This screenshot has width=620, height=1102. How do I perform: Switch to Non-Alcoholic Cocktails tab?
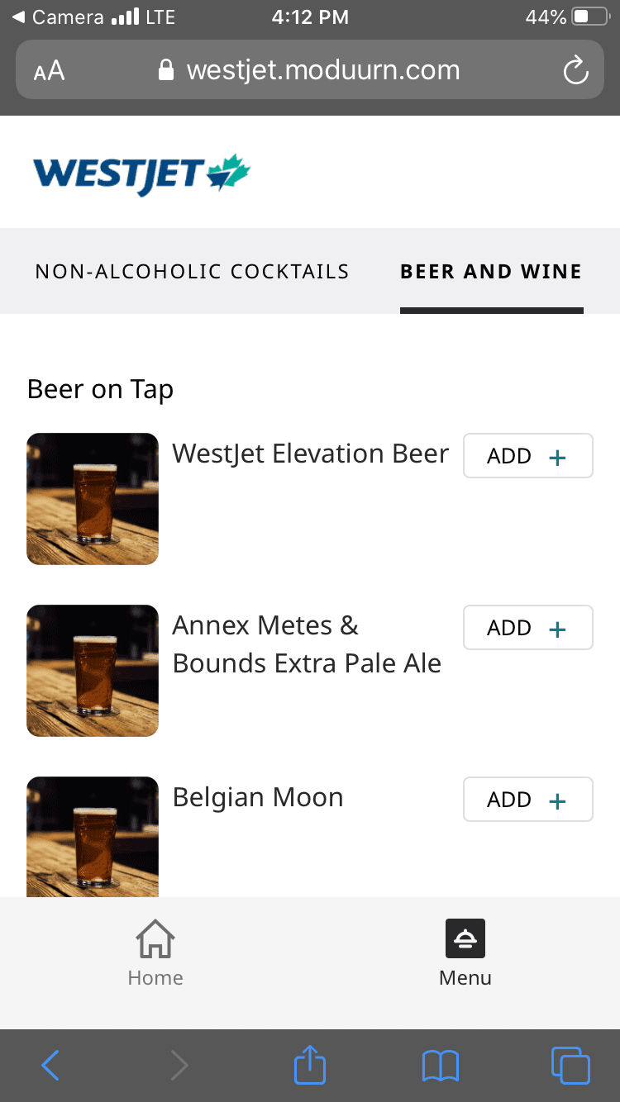[192, 272]
